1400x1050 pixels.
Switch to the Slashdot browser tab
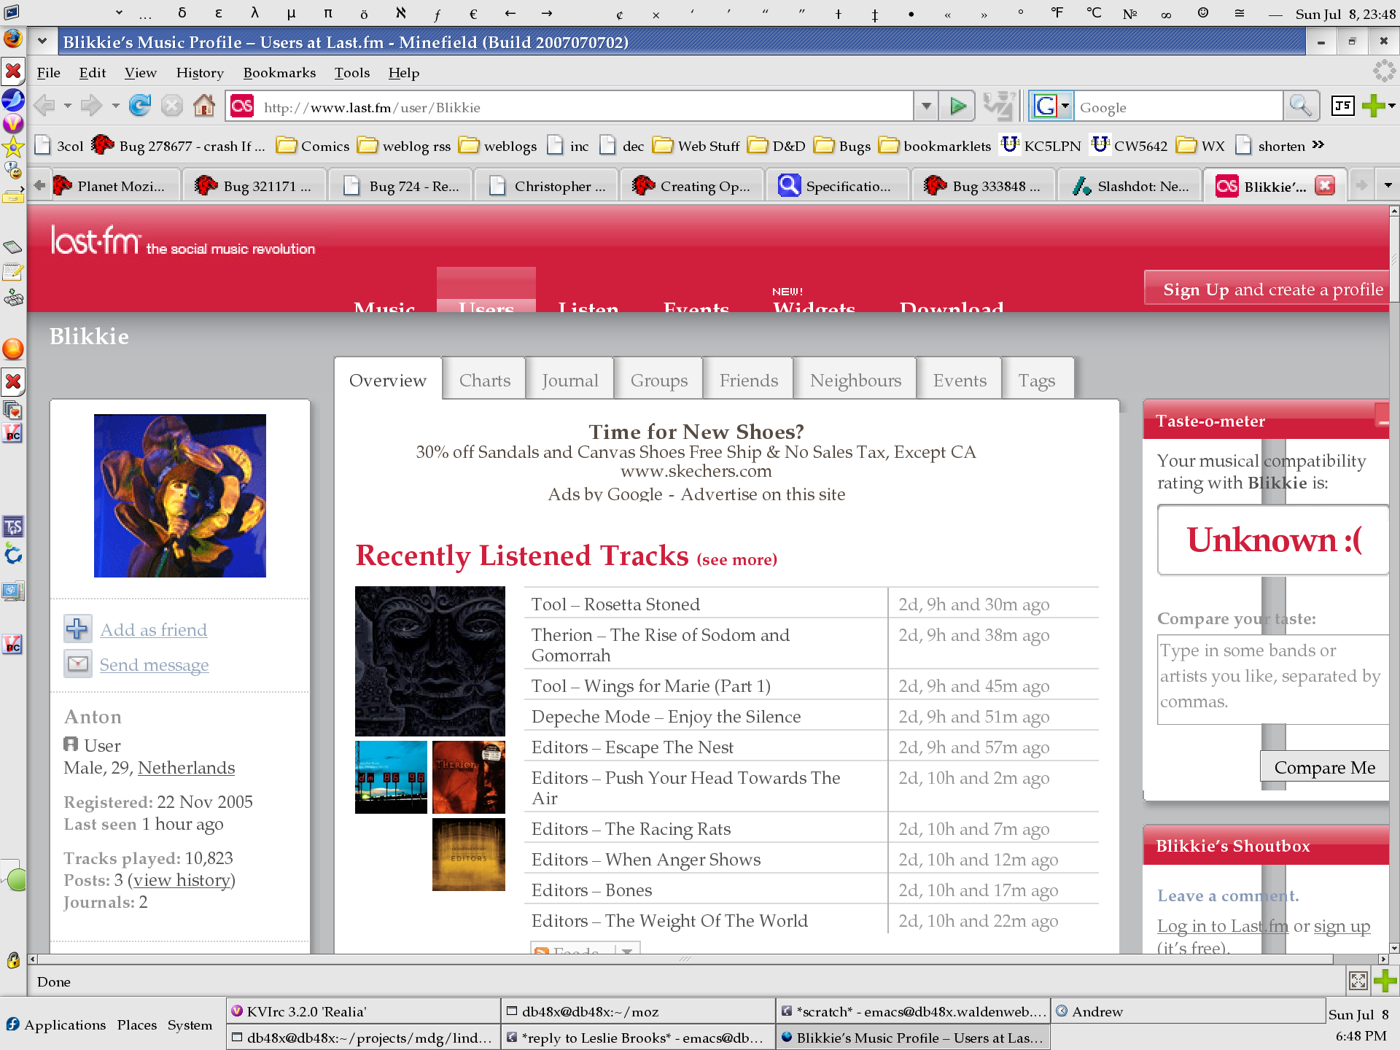click(1129, 186)
